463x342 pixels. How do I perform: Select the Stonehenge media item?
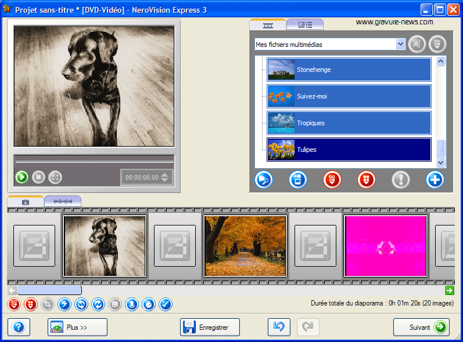(349, 70)
